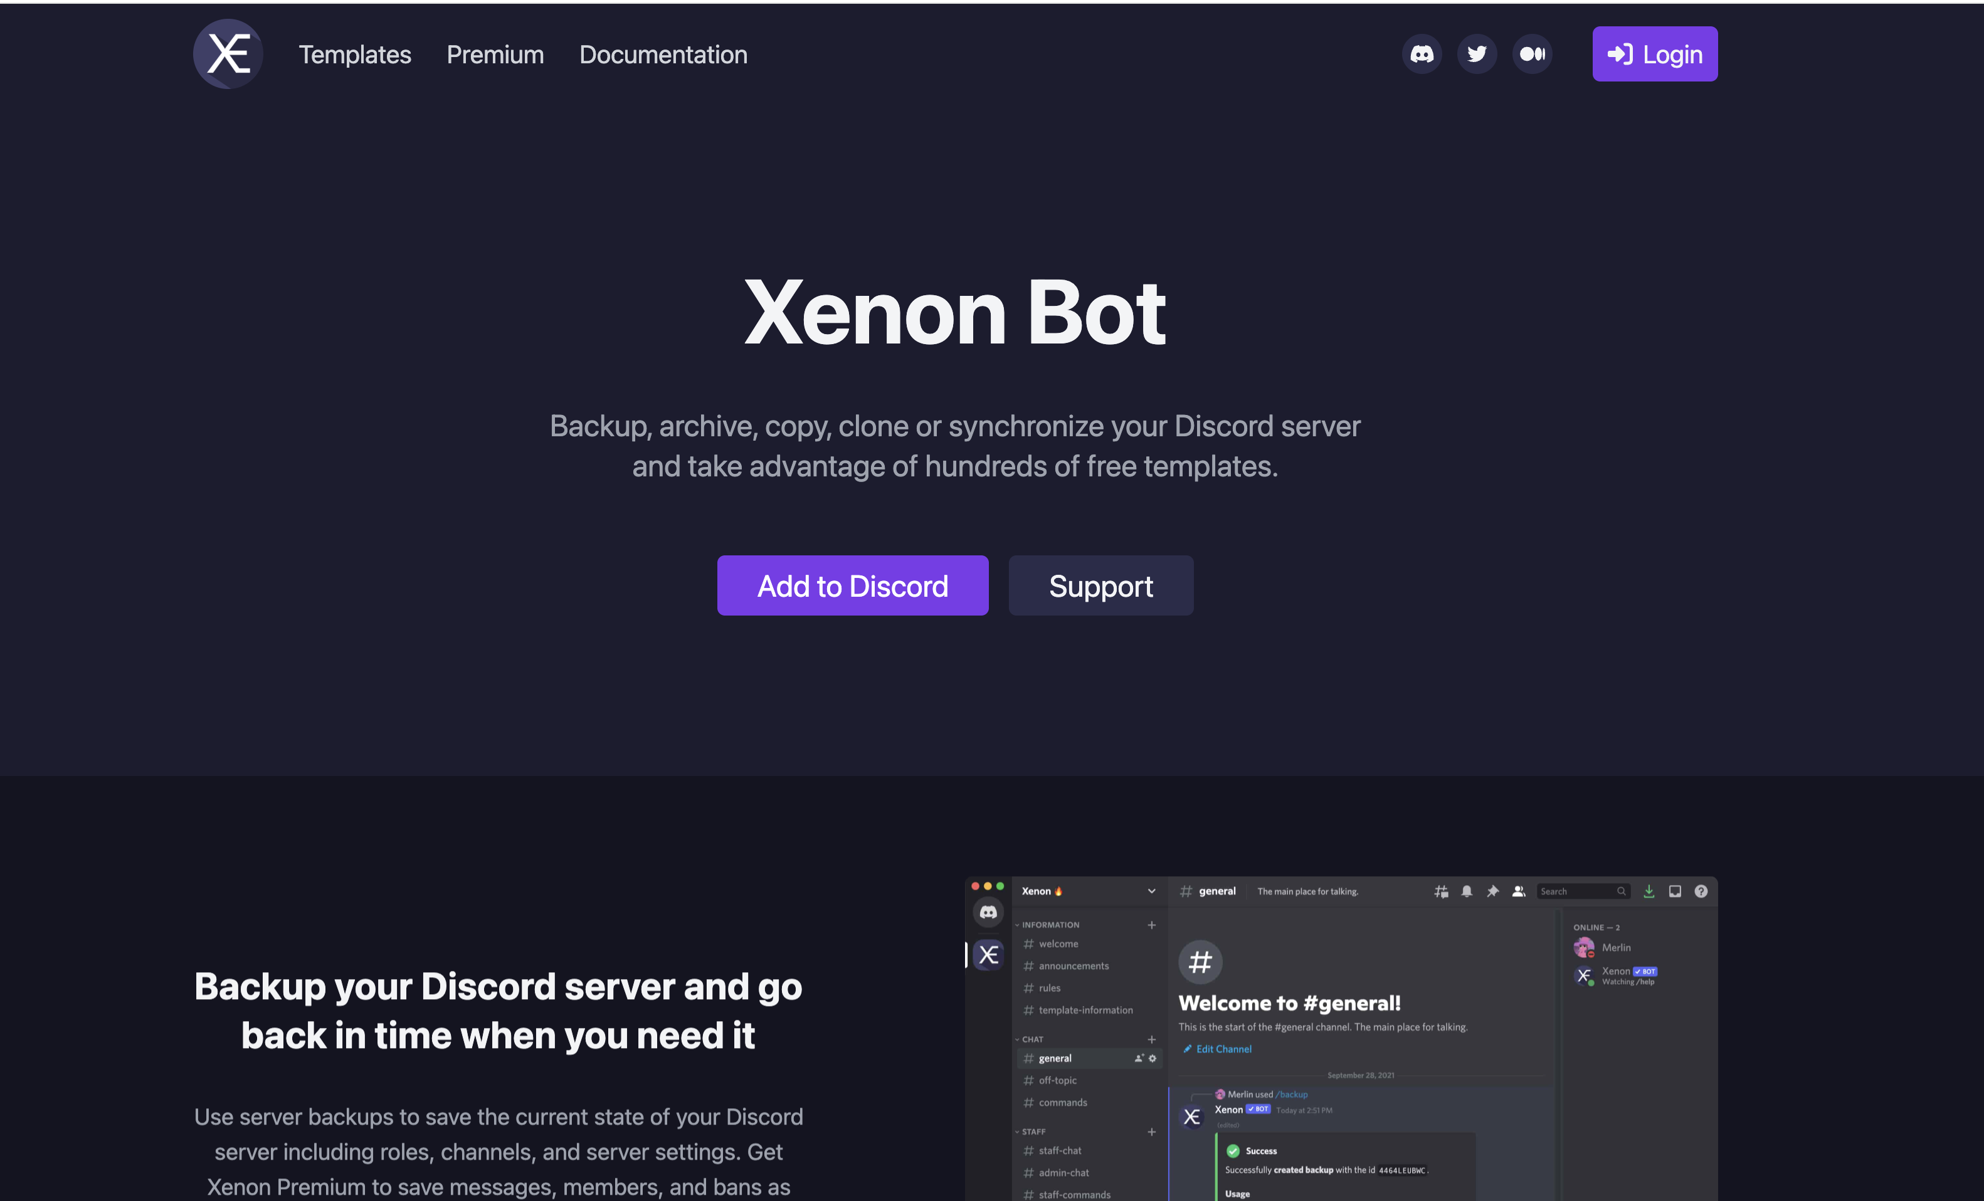This screenshot has height=1201, width=1984.
Task: Open the Premium nav link
Action: click(x=495, y=54)
